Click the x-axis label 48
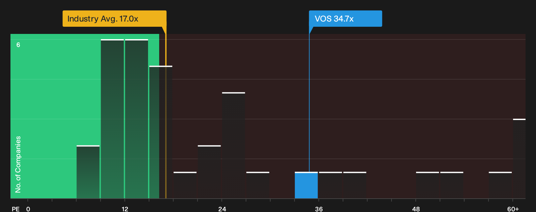Viewport: 536px width, 212px height. [x=416, y=209]
